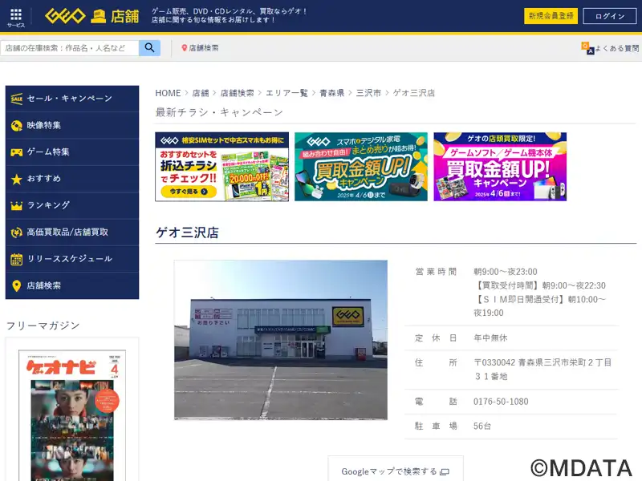Click the ゲオ三沢店 breadcrumb text
This screenshot has height=481, width=642.
[414, 93]
